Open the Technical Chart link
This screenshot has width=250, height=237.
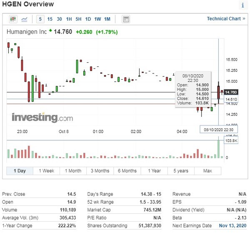226,19
